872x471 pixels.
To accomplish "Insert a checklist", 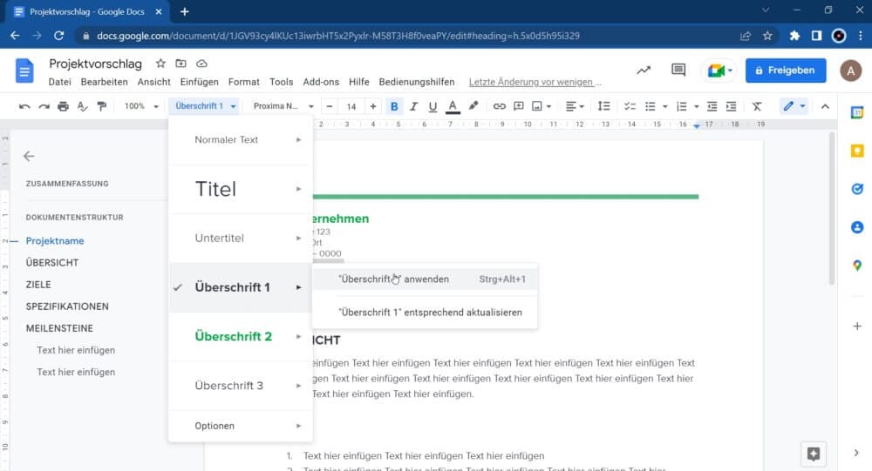I will [x=630, y=106].
